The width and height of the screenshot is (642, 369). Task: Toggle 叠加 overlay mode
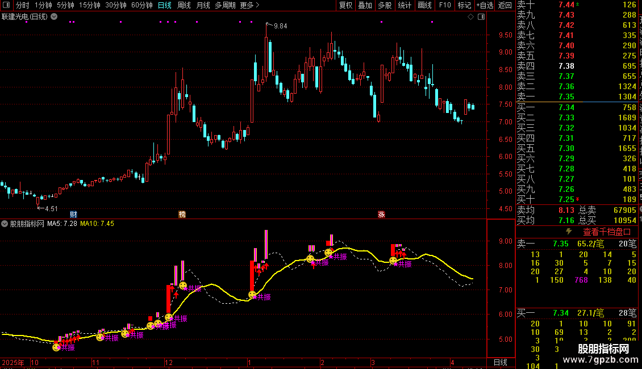[x=365, y=5]
